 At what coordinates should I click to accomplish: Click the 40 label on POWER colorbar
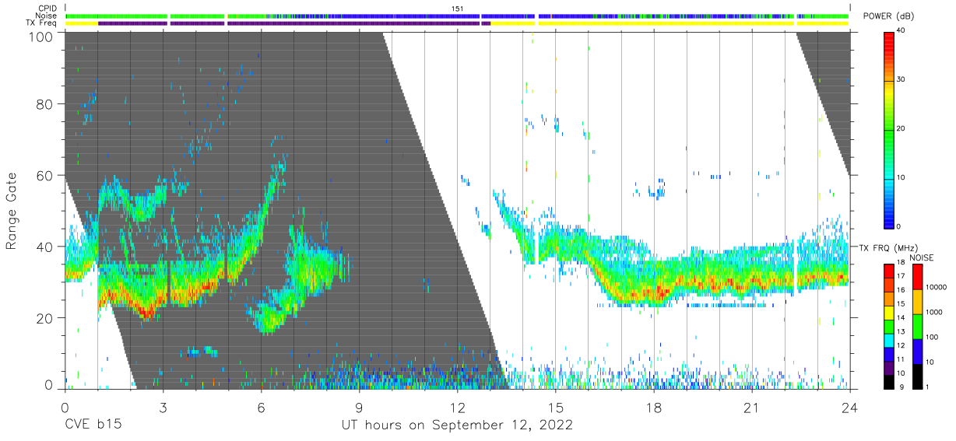pyautogui.click(x=902, y=31)
